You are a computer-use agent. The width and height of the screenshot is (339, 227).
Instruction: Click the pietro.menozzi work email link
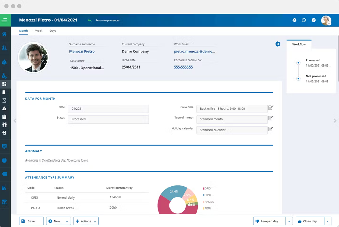194,51
